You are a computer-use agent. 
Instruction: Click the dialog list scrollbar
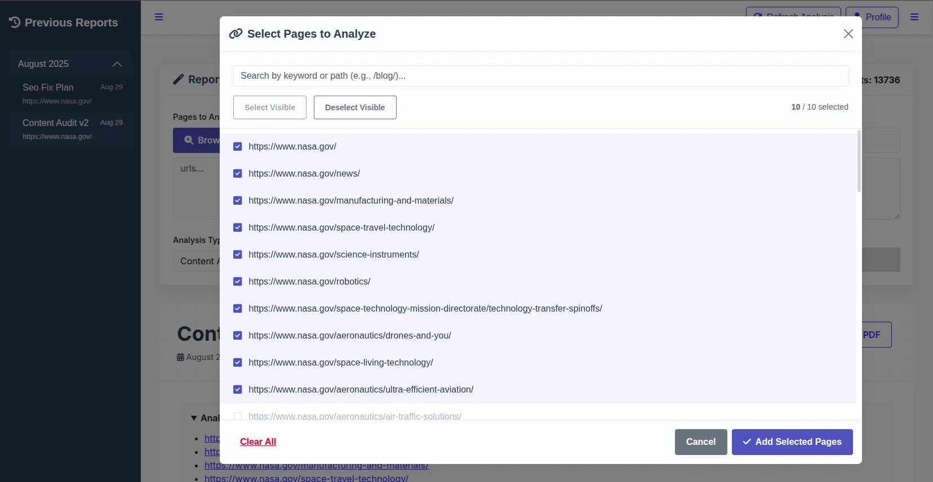pos(859,161)
